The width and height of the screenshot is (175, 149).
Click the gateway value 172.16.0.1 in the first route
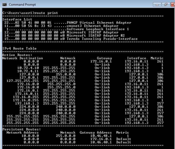(101, 61)
